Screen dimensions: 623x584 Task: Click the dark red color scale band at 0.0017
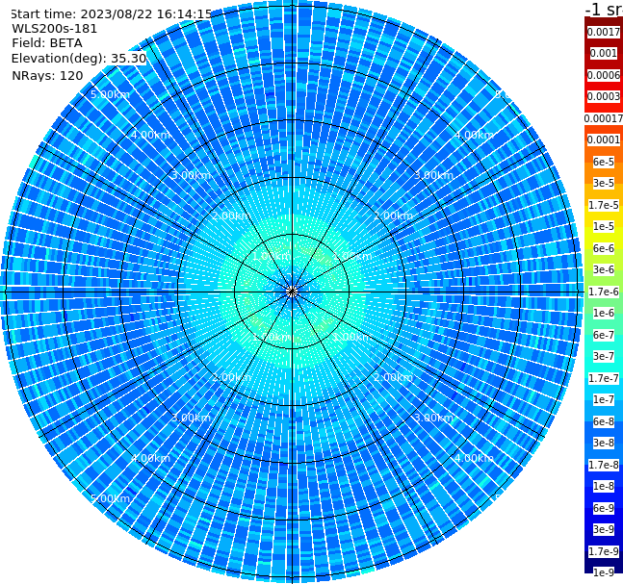click(x=604, y=32)
